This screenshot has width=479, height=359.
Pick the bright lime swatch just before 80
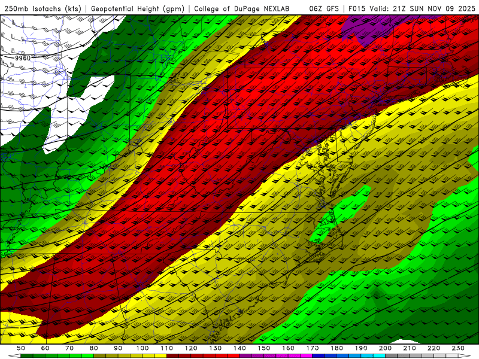click(x=87, y=355)
